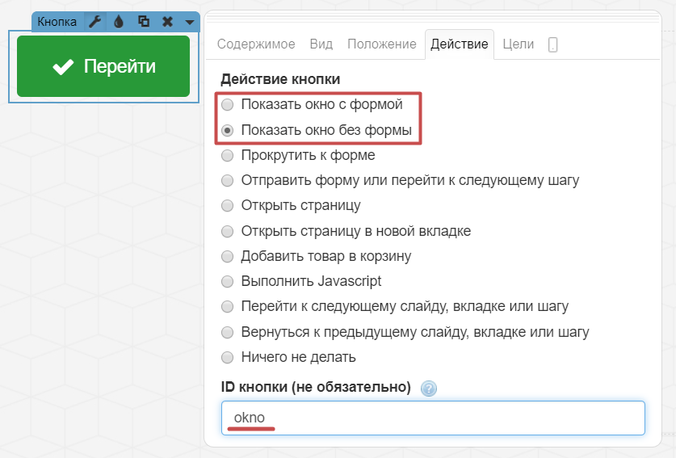Viewport: 676px width, 458px height.
Task: Open the mobile device tab icon
Action: 552,45
